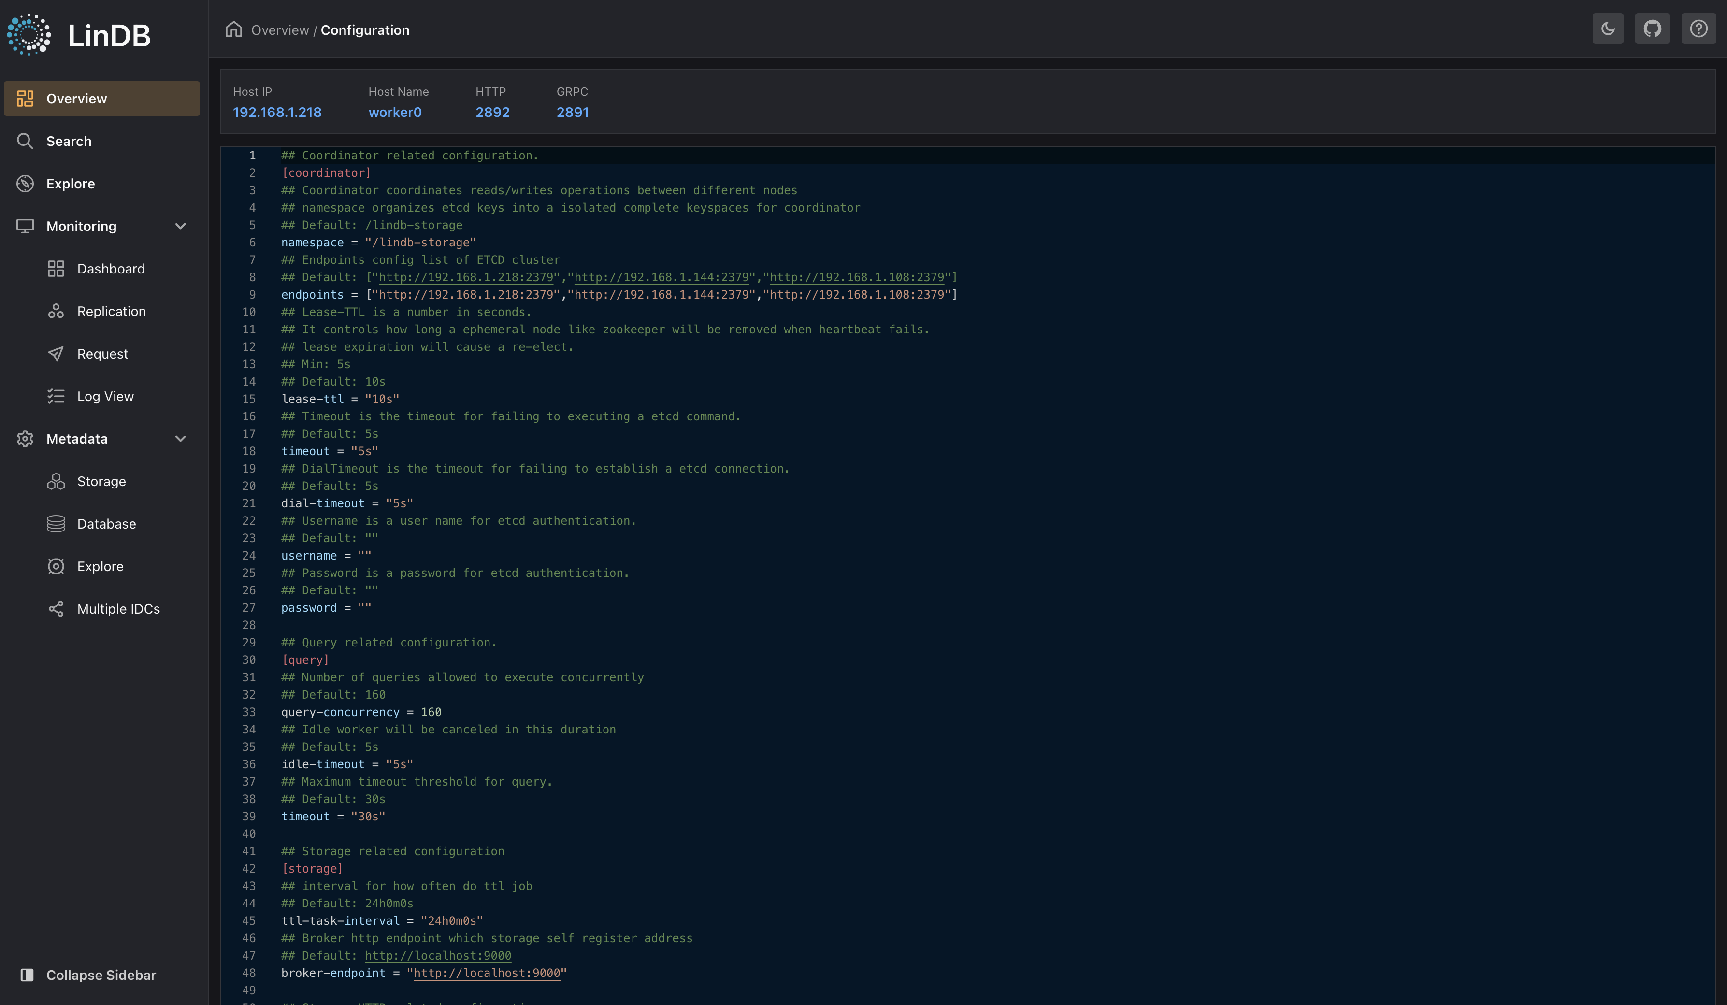Select the Explore compass icon in sidebar
The image size is (1727, 1005).
pyautogui.click(x=25, y=184)
